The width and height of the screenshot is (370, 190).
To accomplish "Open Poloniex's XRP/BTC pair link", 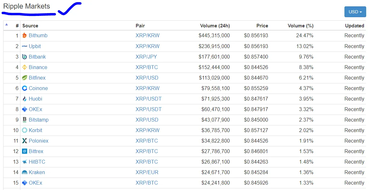I will (x=147, y=141).
